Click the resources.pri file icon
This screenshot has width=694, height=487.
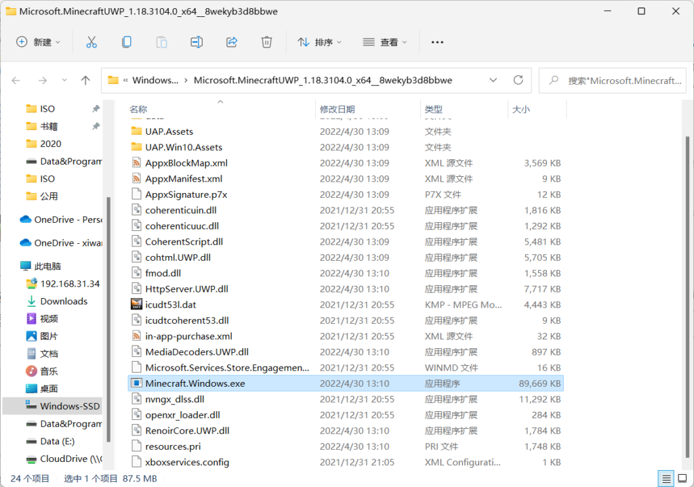(x=136, y=446)
